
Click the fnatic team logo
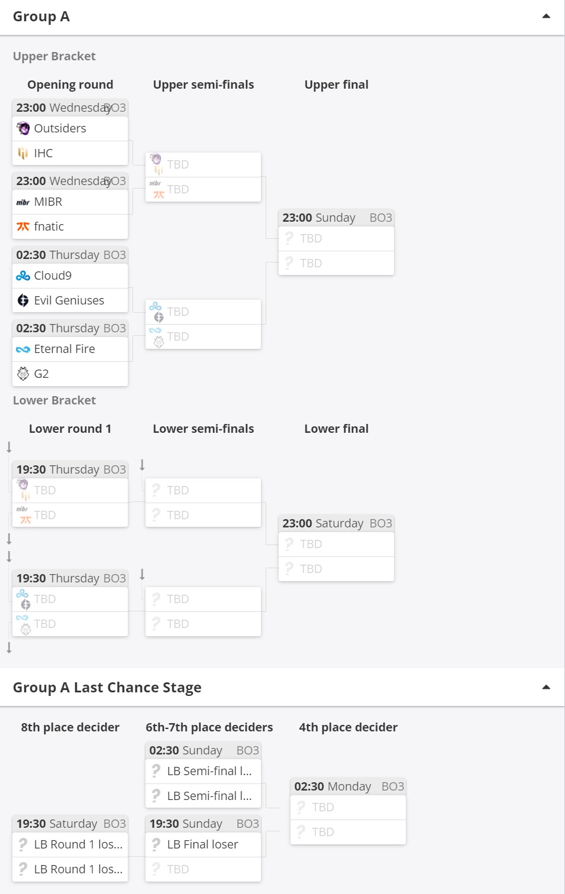coord(23,226)
